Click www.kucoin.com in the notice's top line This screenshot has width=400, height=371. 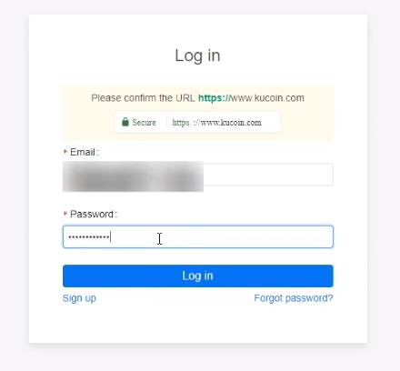pyautogui.click(x=267, y=98)
